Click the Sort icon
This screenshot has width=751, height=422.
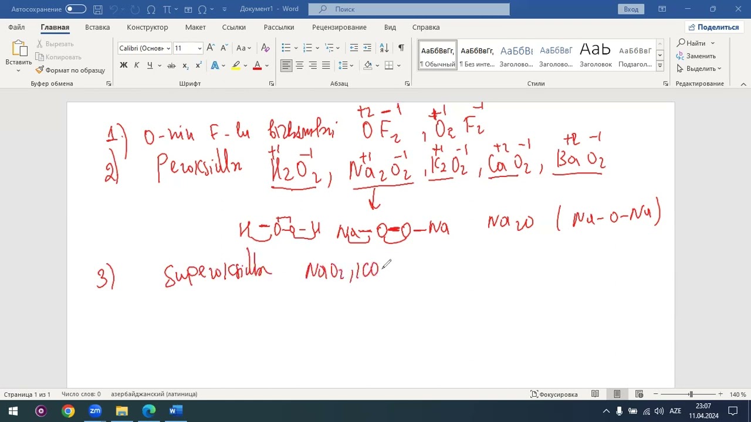(384, 48)
